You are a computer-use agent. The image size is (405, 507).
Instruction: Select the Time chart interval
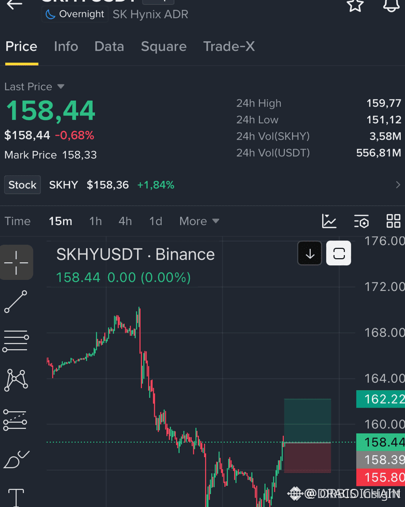tap(18, 221)
